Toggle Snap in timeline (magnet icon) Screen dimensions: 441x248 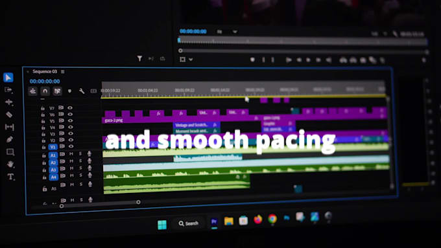pos(45,91)
